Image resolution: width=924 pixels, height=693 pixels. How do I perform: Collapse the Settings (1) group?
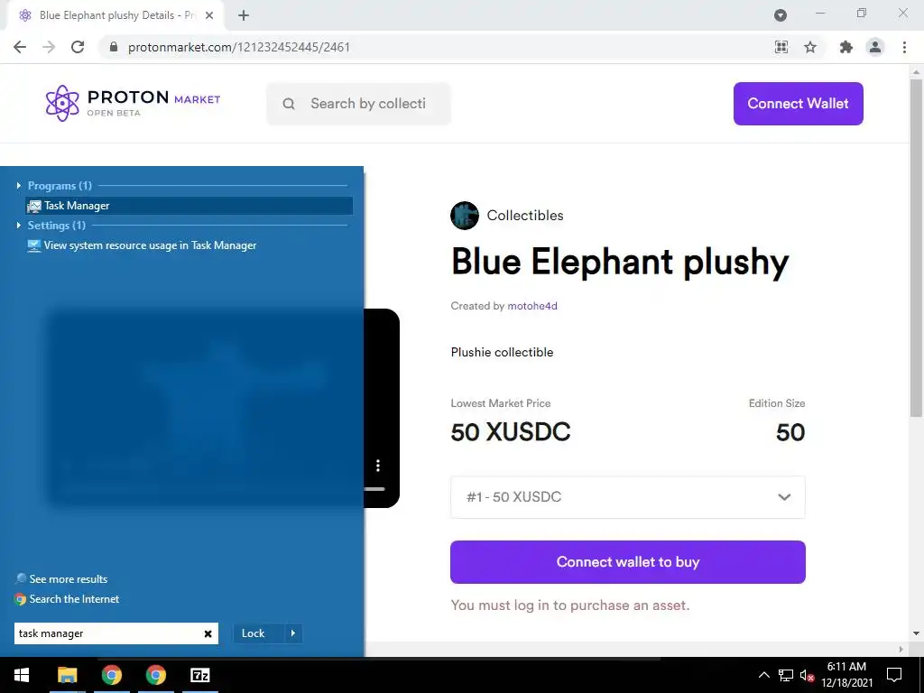point(19,225)
